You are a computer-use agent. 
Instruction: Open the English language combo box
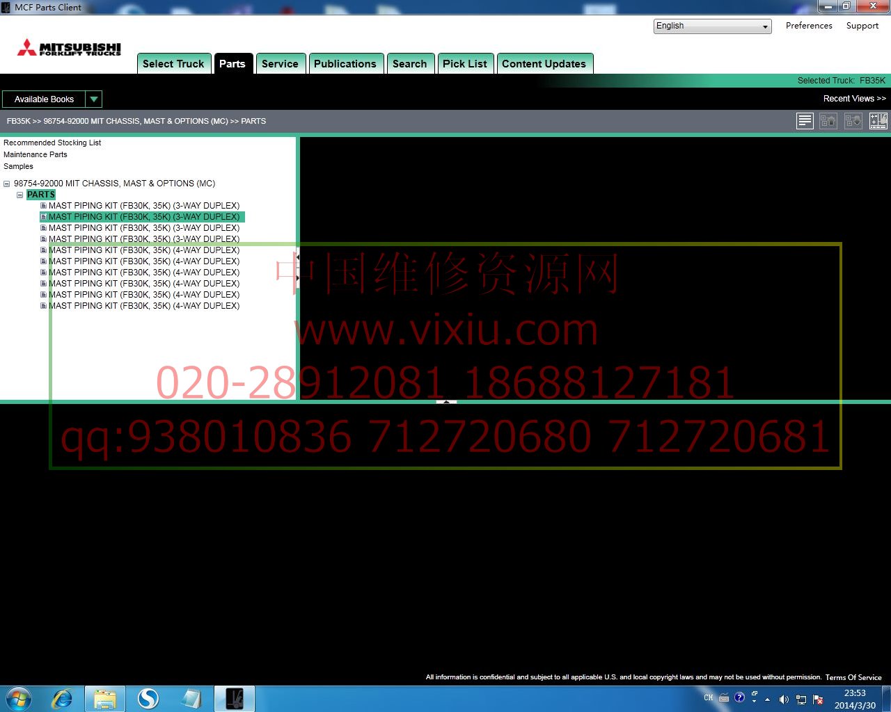pyautogui.click(x=712, y=26)
